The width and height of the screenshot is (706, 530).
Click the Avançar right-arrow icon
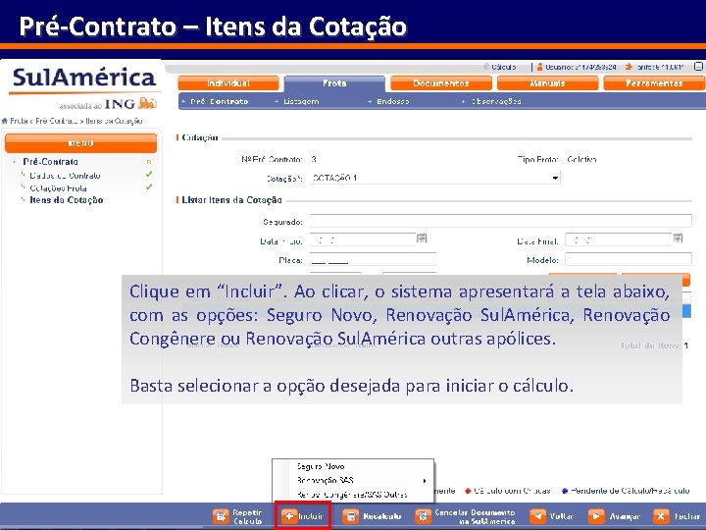pyautogui.click(x=596, y=516)
